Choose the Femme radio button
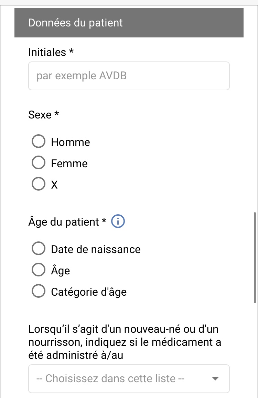Viewport: 258px width, 398px height. (39, 163)
